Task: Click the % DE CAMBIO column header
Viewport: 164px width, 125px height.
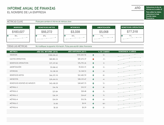Action: click(x=104, y=52)
